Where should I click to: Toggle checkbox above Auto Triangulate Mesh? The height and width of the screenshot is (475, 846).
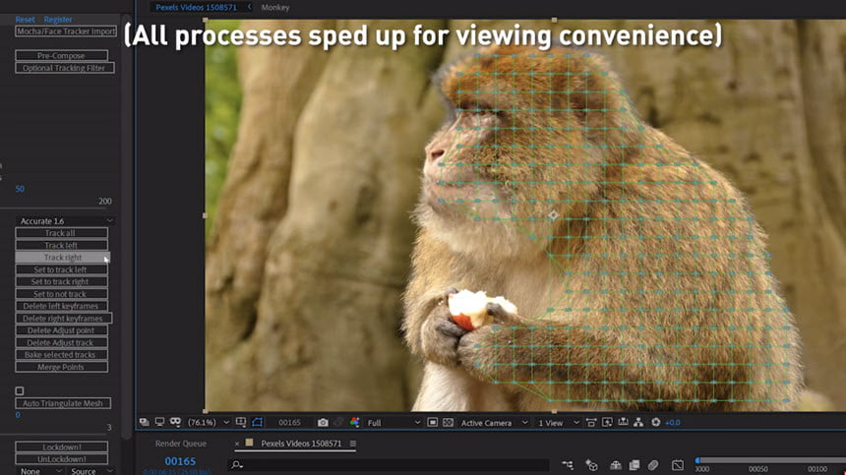[20, 390]
